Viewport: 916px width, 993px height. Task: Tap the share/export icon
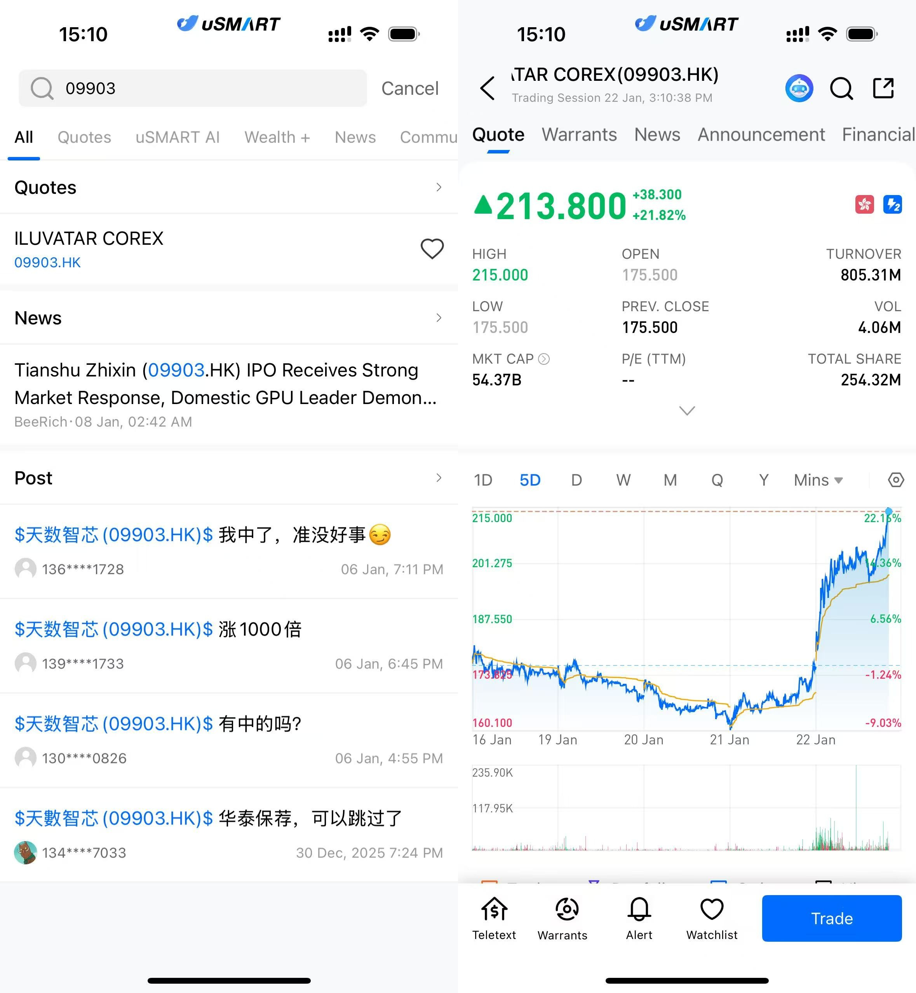coord(883,89)
